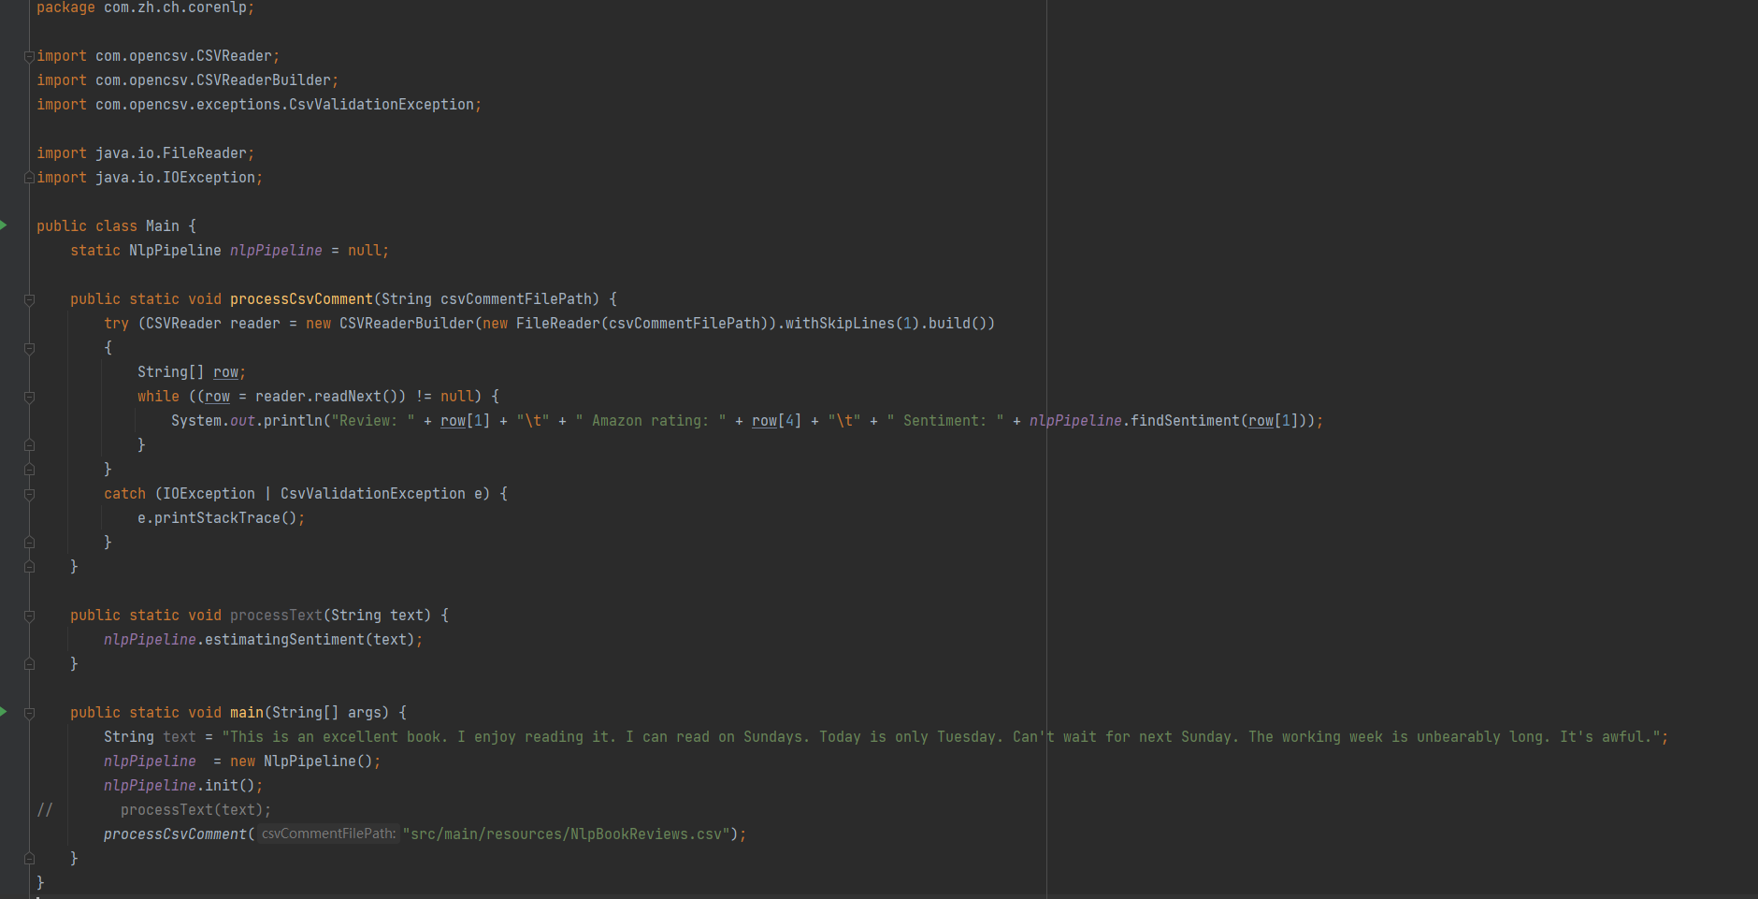Click run arrow beside public class Main
Image resolution: width=1758 pixels, height=899 pixels.
click(x=4, y=225)
